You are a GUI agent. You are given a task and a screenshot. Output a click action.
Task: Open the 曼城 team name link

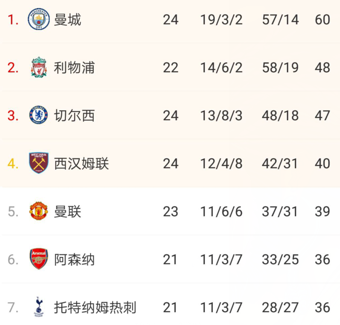(x=67, y=20)
